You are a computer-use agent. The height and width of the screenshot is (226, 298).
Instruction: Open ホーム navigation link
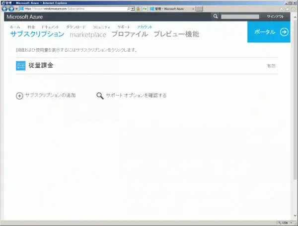click(x=15, y=27)
